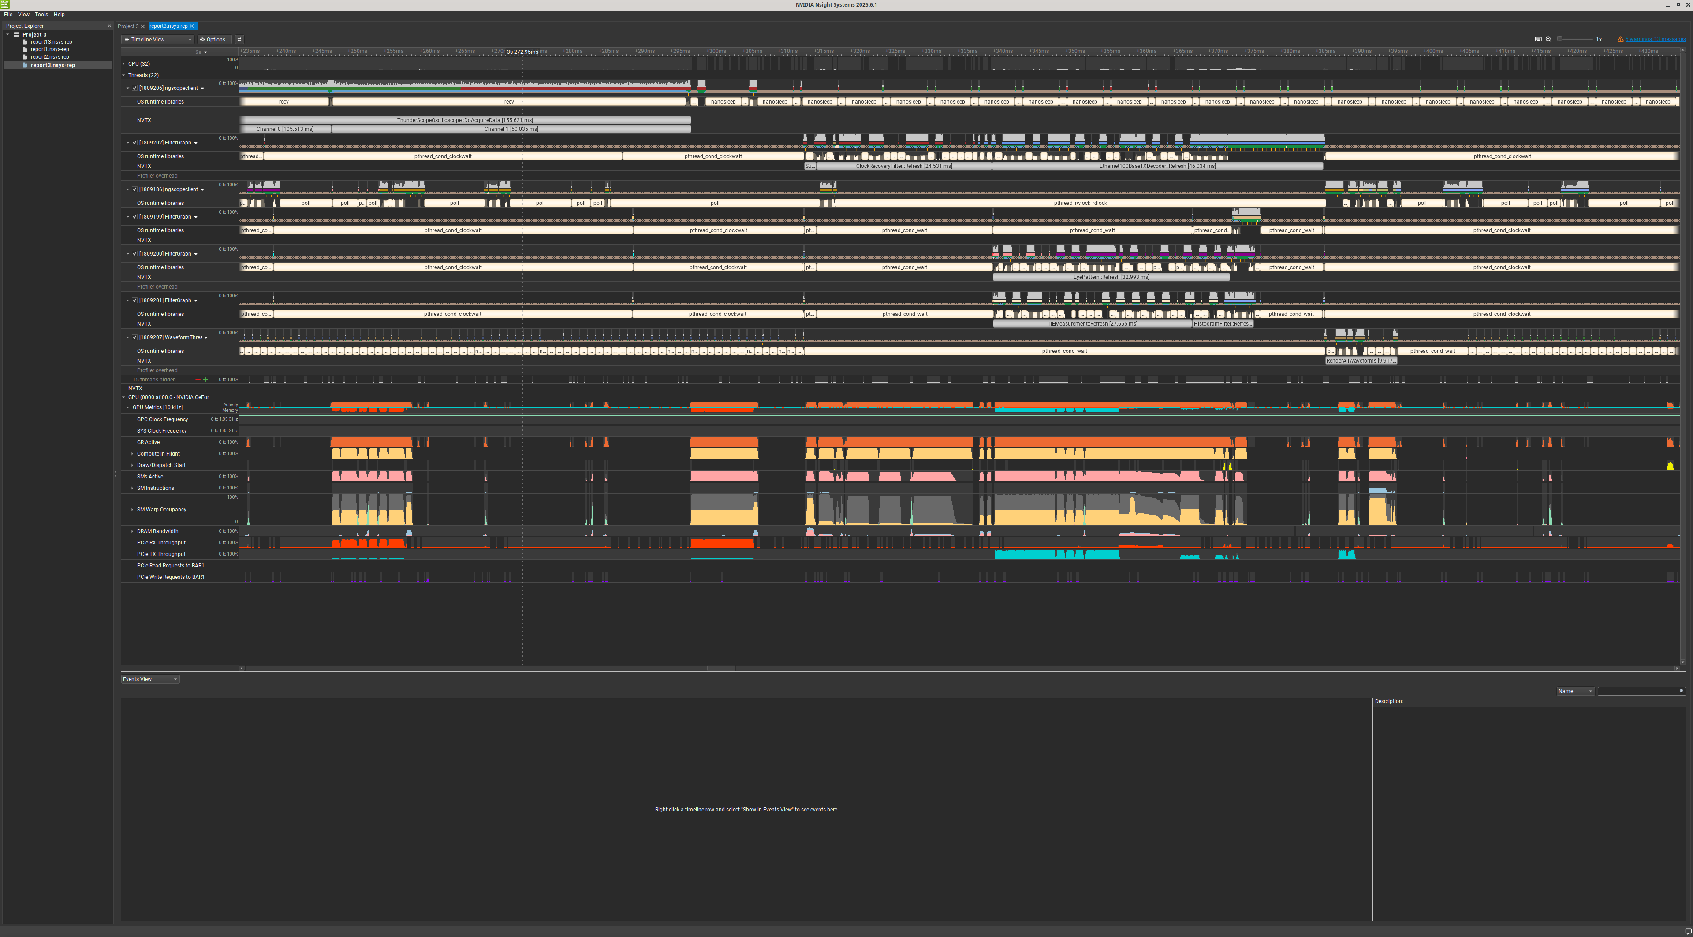Click the timeline zoom slider handle
Viewport: 1693px width, 937px height.
click(1559, 39)
